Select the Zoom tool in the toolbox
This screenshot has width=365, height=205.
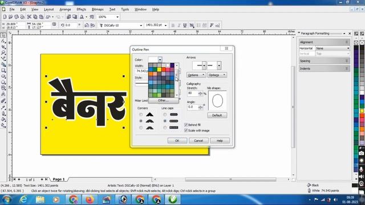(x=3, y=53)
